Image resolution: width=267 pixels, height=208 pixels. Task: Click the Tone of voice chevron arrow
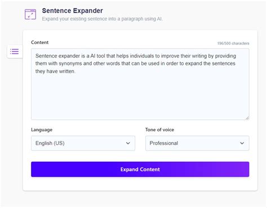242,143
